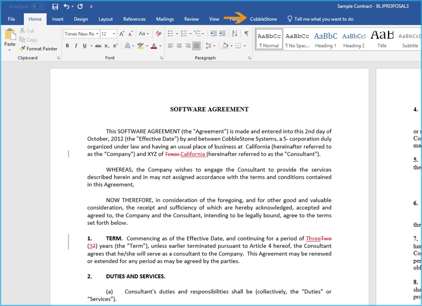Open the Design ribbon tab
Viewport: 422px width, 306px height.
(x=81, y=19)
